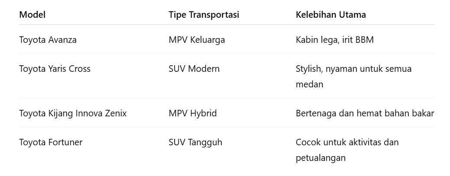
Task: Click the Model column header
Action: click(32, 15)
